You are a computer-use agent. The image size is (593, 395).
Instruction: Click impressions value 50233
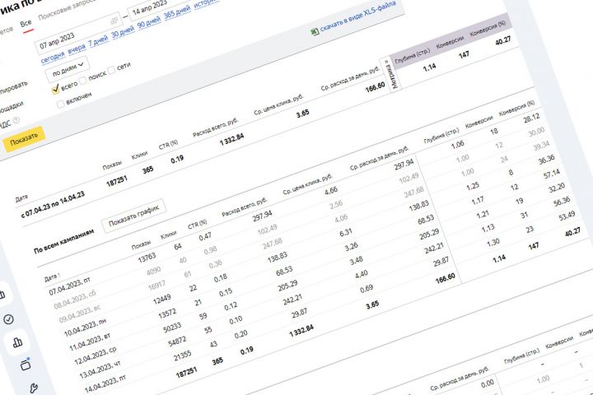(172, 328)
